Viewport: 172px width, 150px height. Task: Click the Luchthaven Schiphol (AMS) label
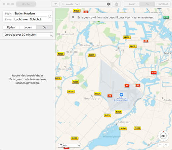pos(121,99)
